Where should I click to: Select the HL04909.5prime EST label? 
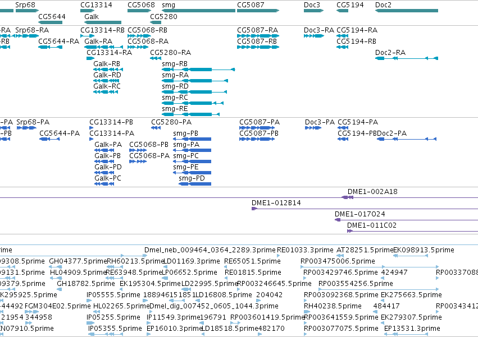coord(78,273)
